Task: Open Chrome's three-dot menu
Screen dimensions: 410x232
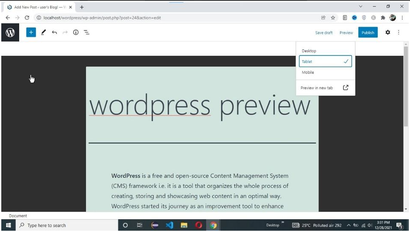Action: click(x=402, y=18)
